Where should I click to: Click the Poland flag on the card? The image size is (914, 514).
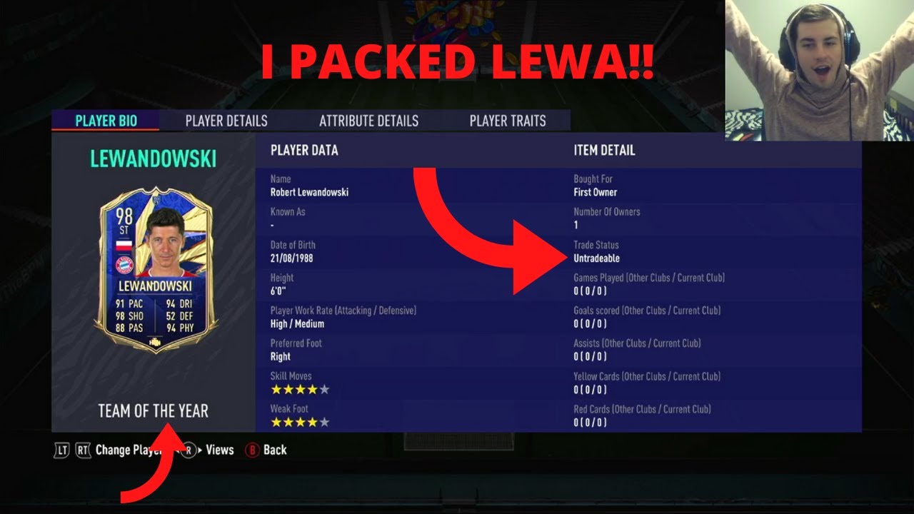coord(124,246)
